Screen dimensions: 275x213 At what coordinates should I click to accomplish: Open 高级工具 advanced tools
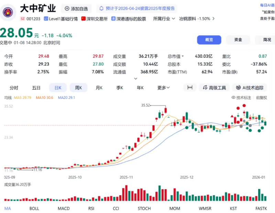214,88
